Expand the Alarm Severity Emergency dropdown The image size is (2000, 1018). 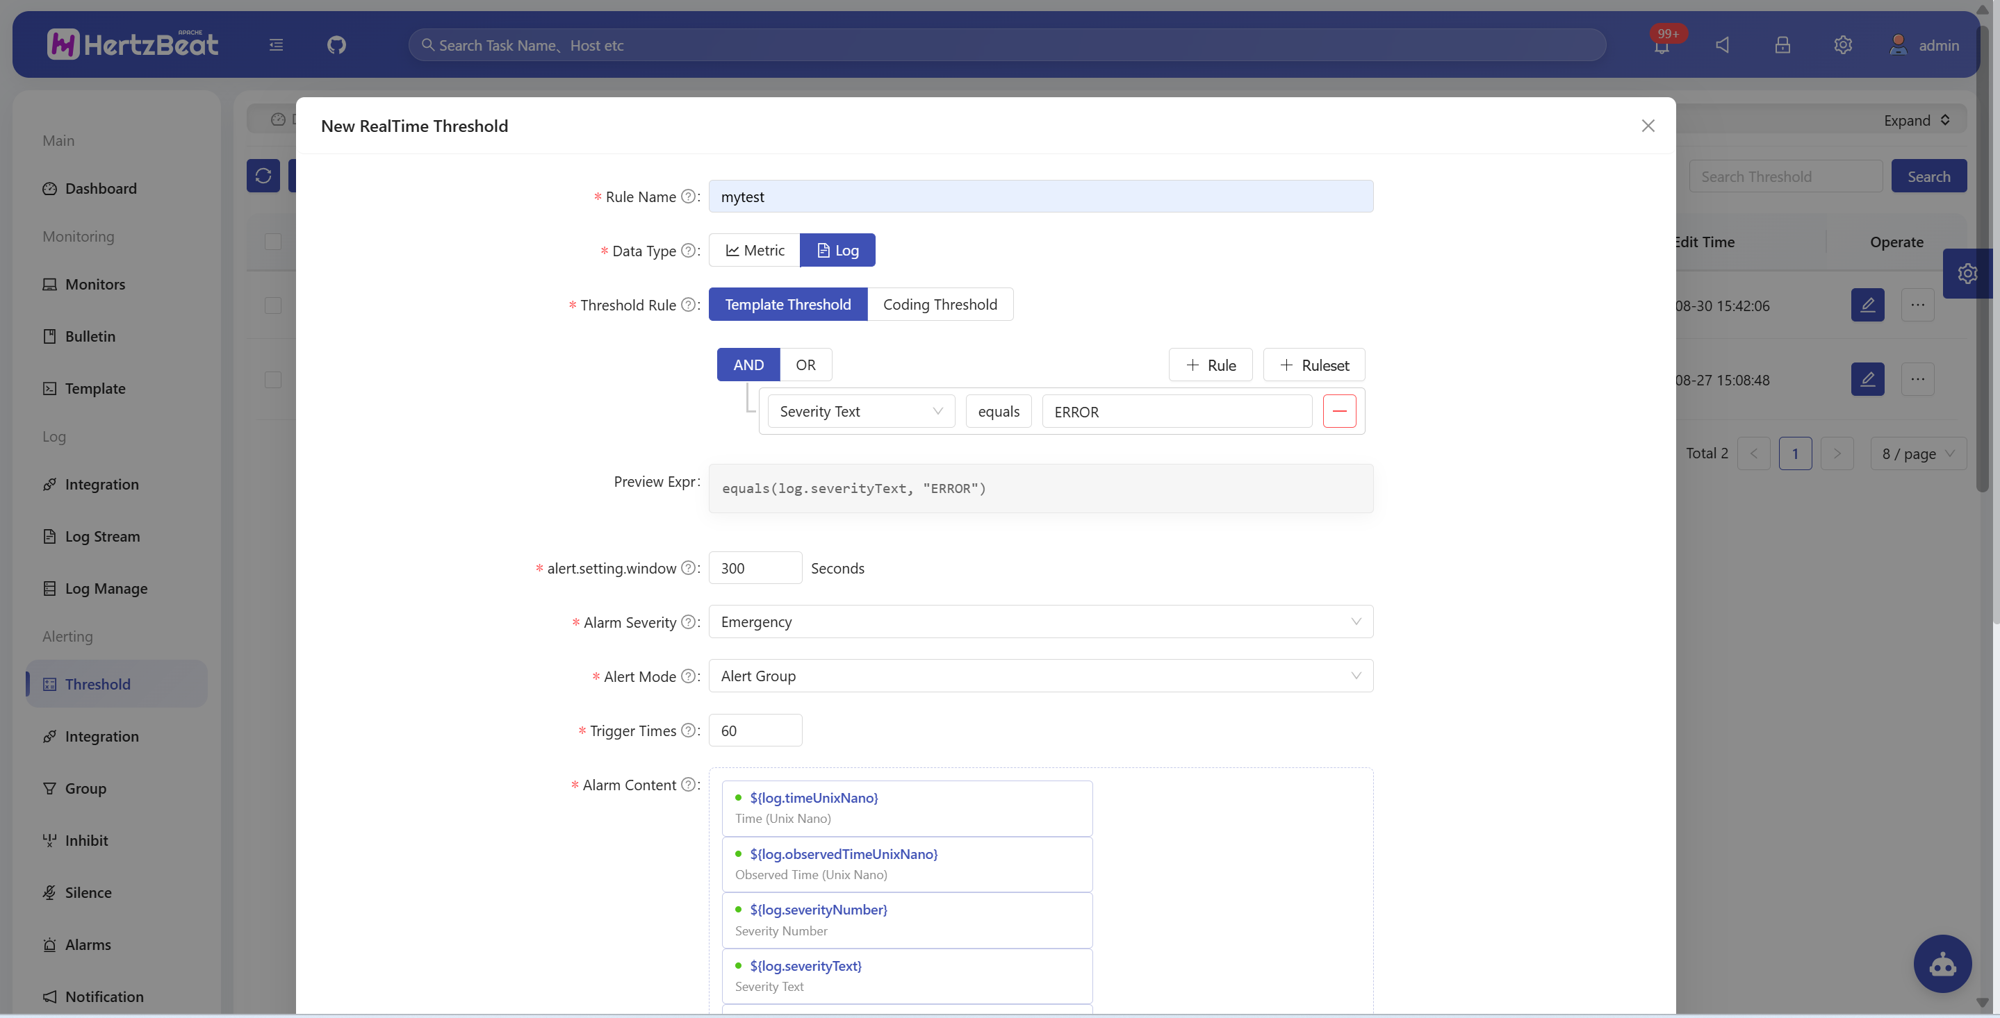1040,621
